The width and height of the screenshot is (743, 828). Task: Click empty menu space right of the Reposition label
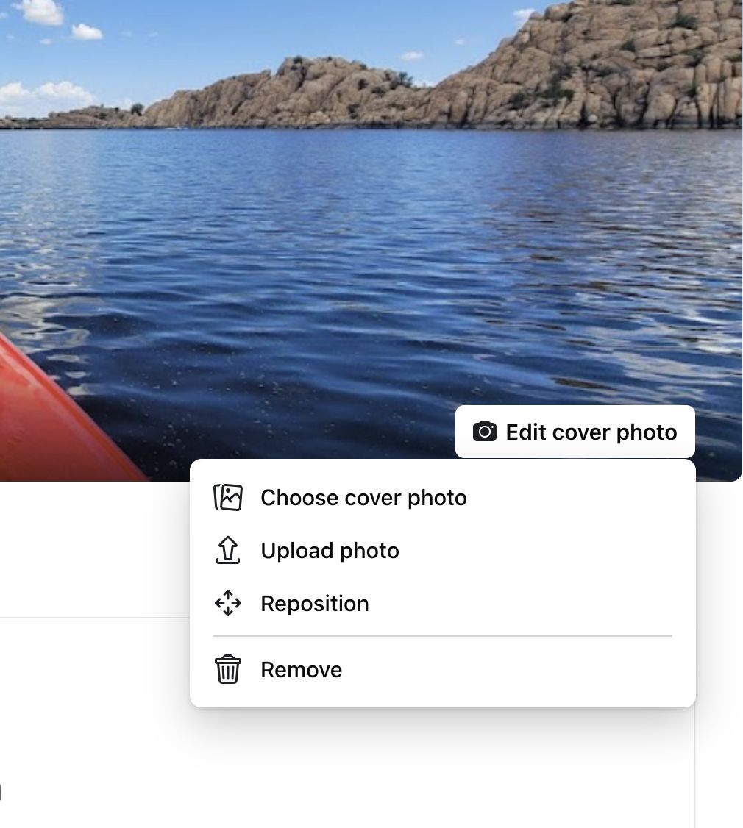coord(530,604)
